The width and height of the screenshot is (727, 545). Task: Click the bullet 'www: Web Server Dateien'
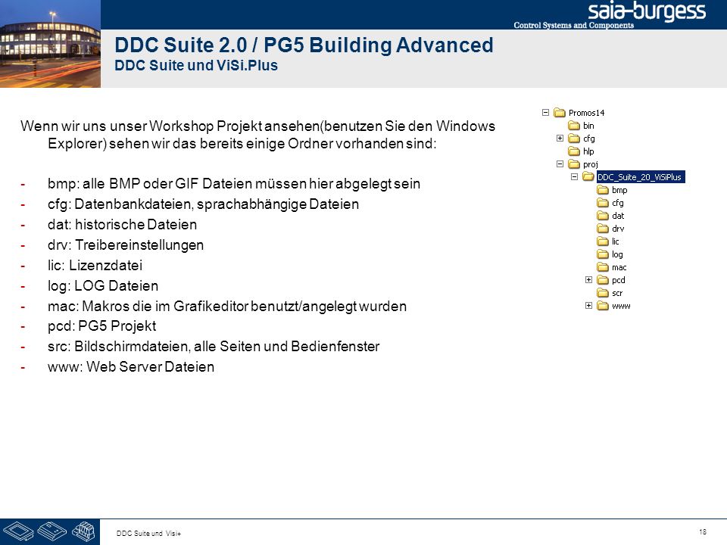[131, 366]
